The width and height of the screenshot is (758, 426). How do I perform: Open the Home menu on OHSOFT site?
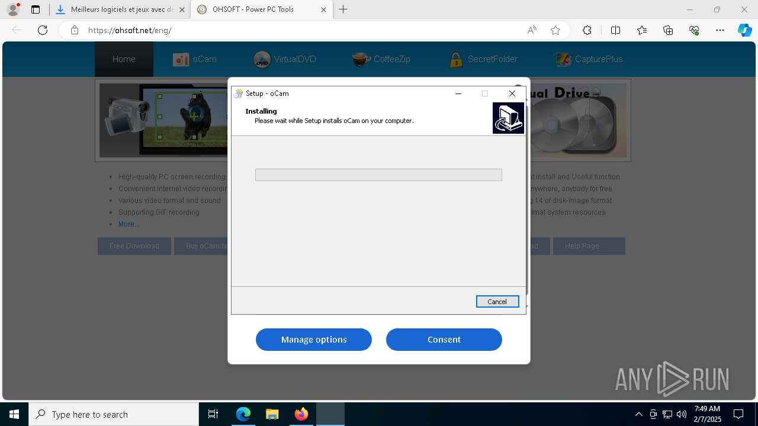[124, 59]
